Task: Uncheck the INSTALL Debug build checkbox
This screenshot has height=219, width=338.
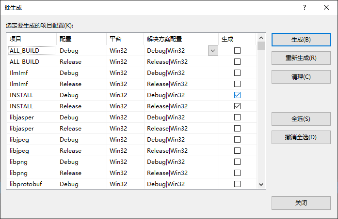Action: pos(237,95)
